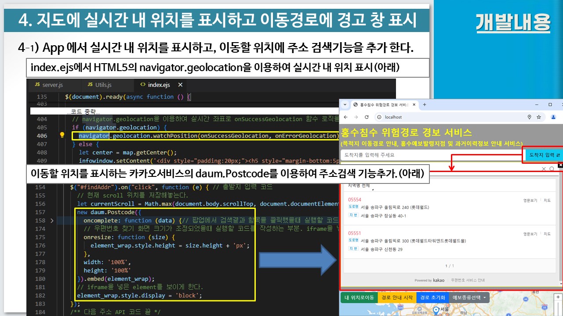
Task: Click the browser back arrow
Action: click(x=345, y=117)
